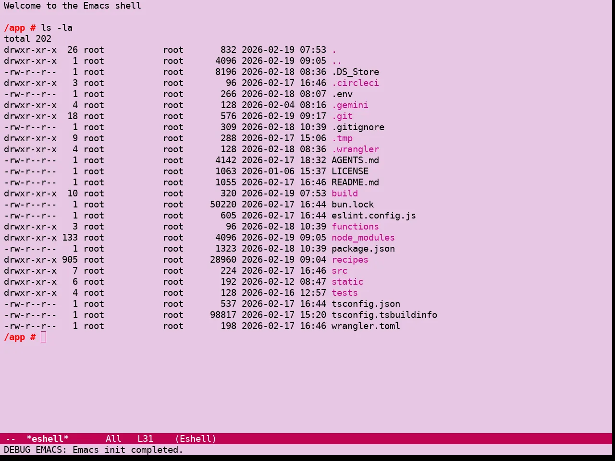
Task: Click the date 2026-01-06 of LICENSE
Action: [268, 171]
